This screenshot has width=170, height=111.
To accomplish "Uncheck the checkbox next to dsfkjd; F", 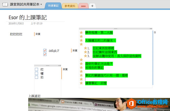I will (x=45, y=50).
